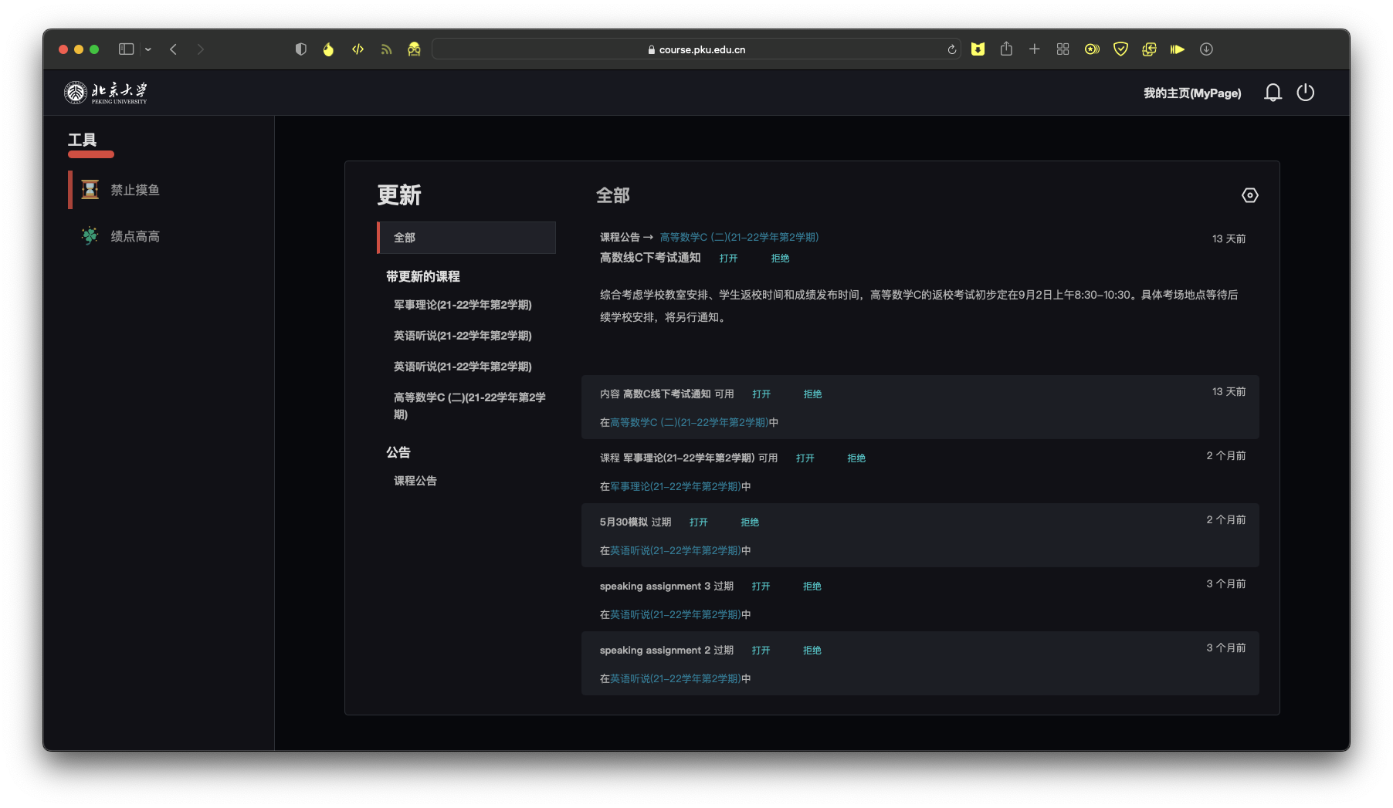Filter updates by 军事理论(21-22学年第2学期)
Viewport: 1393px width, 808px height.
tap(463, 305)
